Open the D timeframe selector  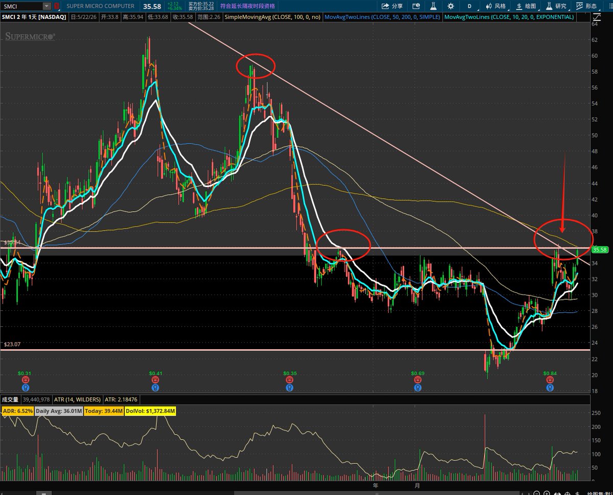(468, 6)
